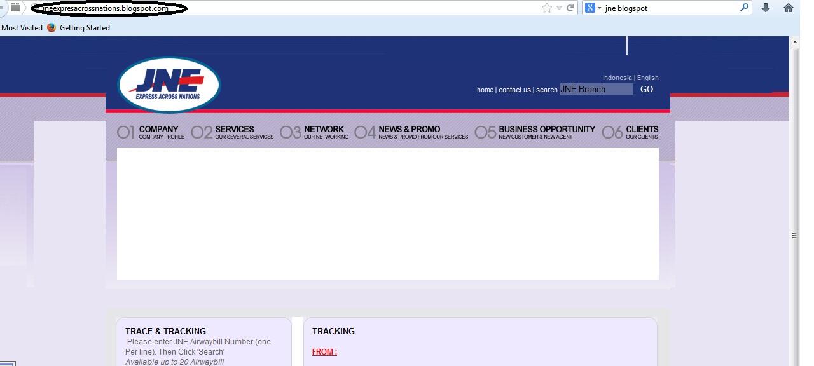This screenshot has height=366, width=814.
Task: Open the Getting Started bookmark
Action: coord(85,28)
